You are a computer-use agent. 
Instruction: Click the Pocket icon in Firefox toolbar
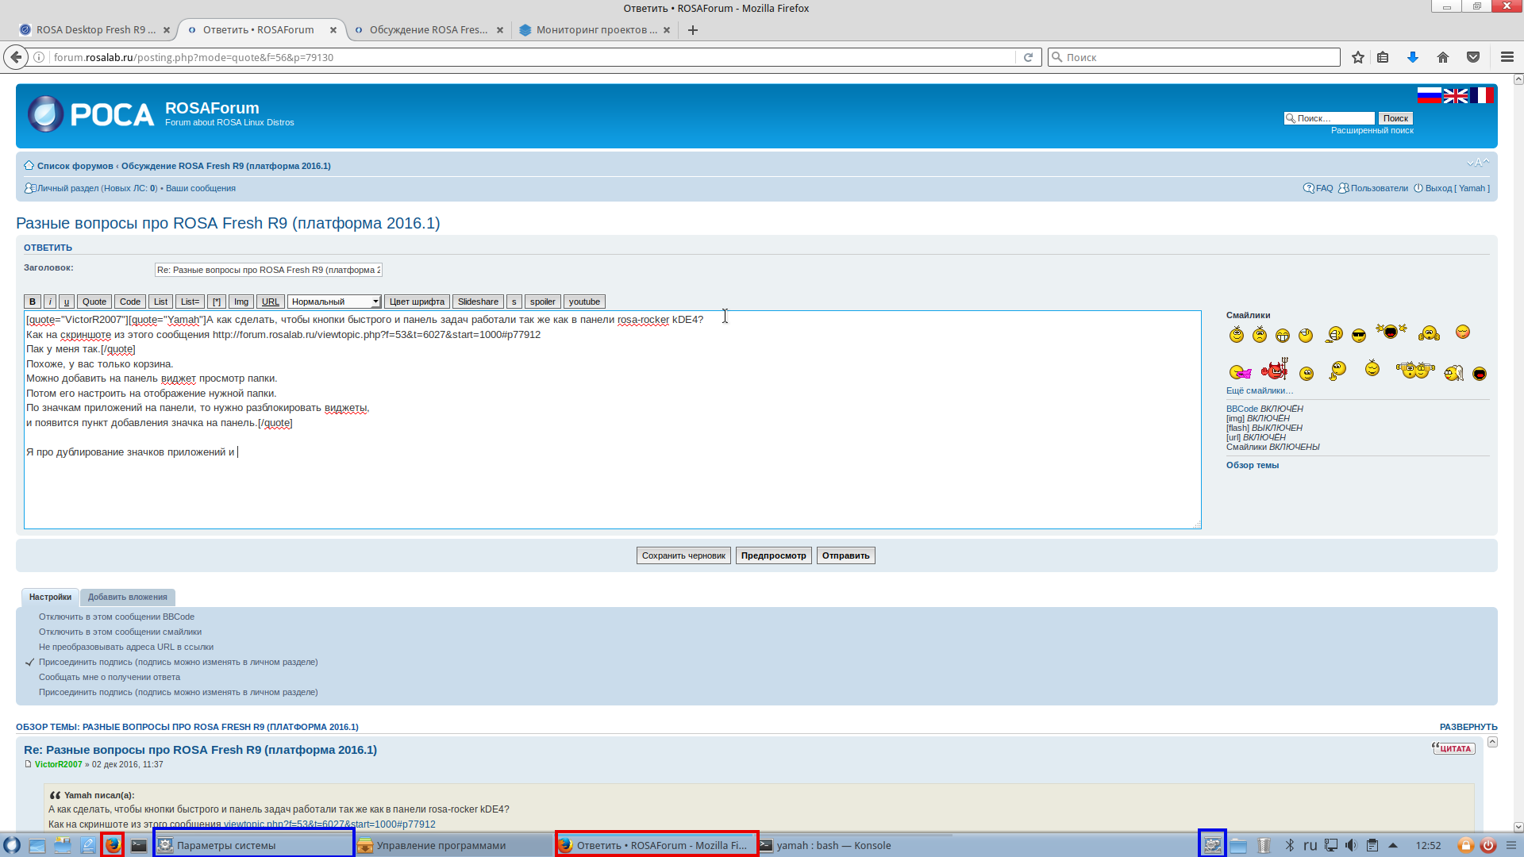coord(1473,57)
